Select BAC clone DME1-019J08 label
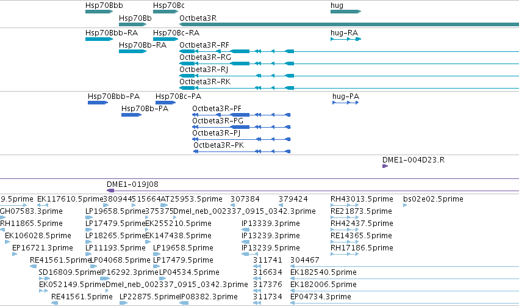This screenshot has height=306, width=519. click(x=132, y=184)
